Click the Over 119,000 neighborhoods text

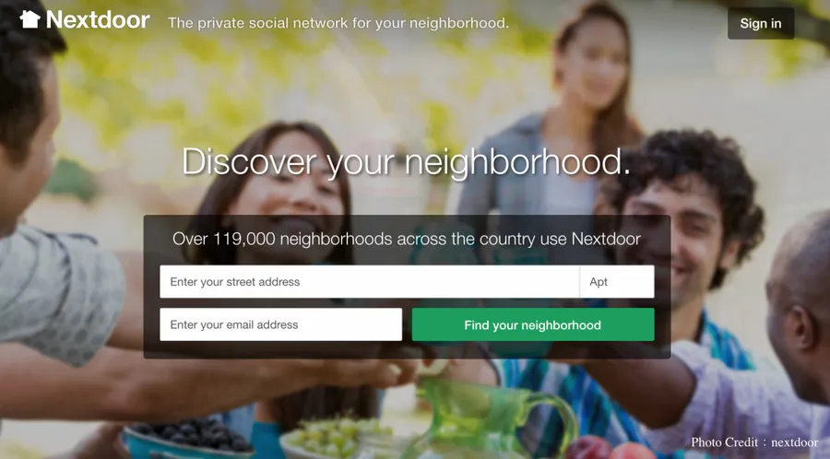pyautogui.click(x=407, y=239)
